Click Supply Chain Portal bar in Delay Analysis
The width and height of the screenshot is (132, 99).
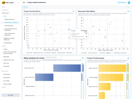coord(44,77)
